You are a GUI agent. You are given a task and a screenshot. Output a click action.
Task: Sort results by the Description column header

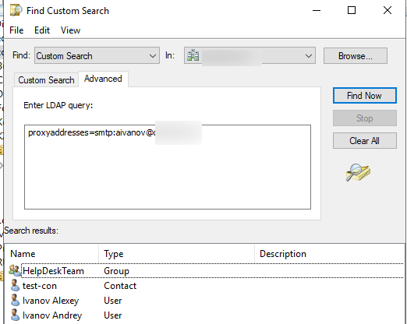coord(330,254)
